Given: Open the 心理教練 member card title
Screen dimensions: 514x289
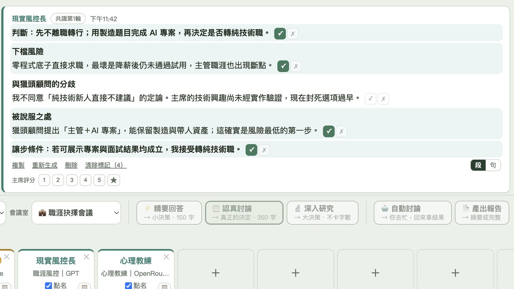Looking at the screenshot, I should [136, 261].
